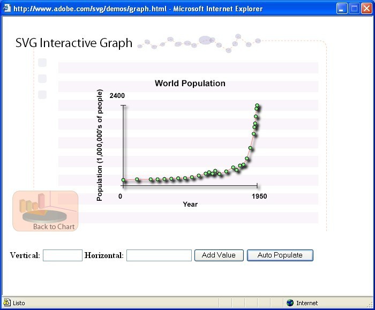Click the 2400 label on vertical axis

pos(117,96)
